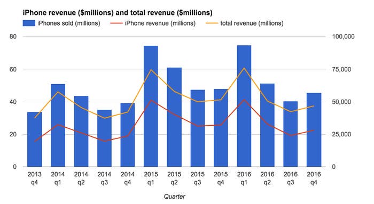Click the 2016 q4 bar
Screen dimensions: 374x204
pyautogui.click(x=314, y=130)
